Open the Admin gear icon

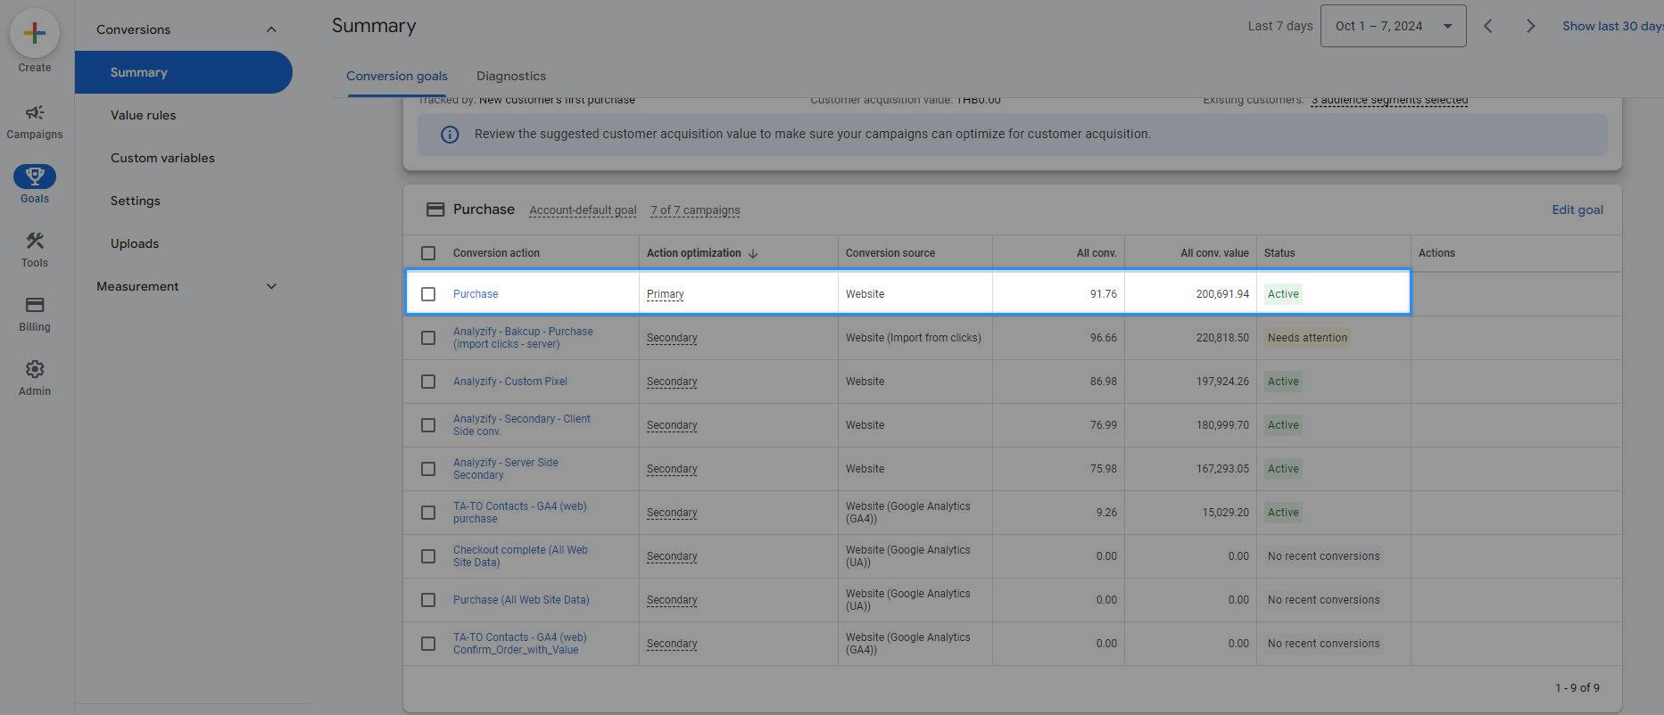(x=35, y=369)
